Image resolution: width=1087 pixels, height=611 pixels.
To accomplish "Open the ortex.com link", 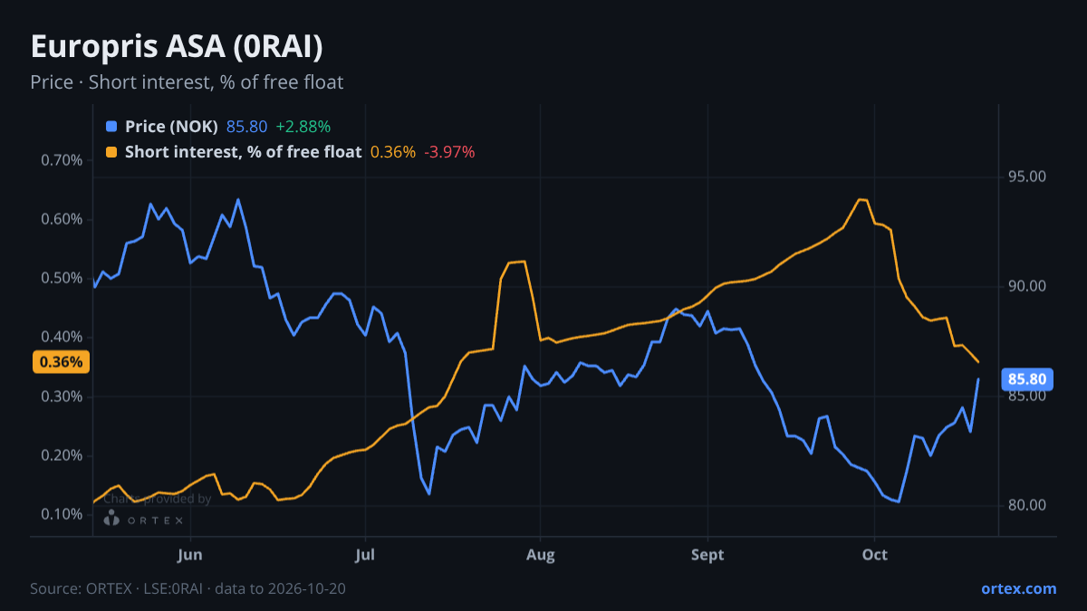I will pos(1018,588).
